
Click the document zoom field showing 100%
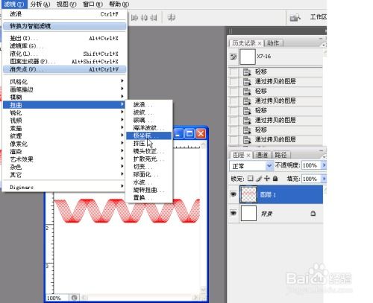(x=57, y=298)
